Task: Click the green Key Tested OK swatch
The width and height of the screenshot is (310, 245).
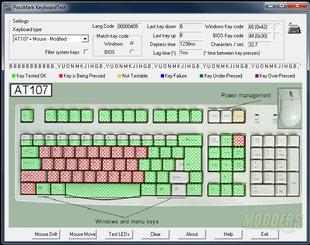Action: pyautogui.click(x=14, y=76)
